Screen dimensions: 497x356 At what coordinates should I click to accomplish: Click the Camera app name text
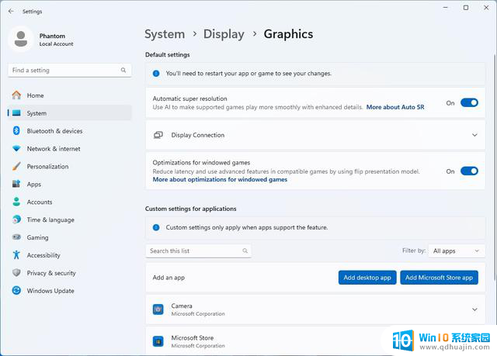coord(182,306)
